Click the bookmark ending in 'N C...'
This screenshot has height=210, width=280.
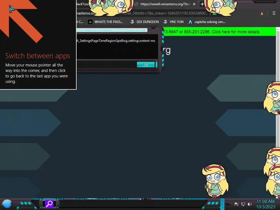[x=80, y=22]
